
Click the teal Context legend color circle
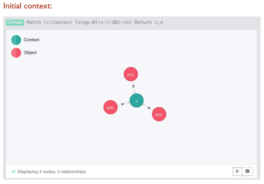click(x=16, y=40)
